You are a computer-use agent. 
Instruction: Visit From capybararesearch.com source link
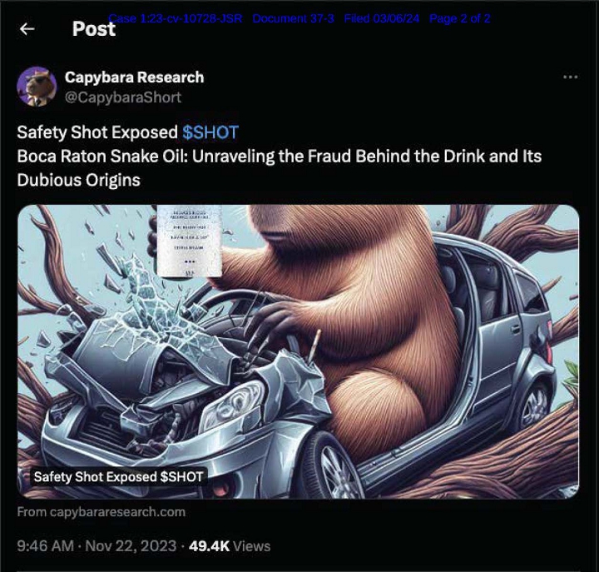click(x=101, y=512)
